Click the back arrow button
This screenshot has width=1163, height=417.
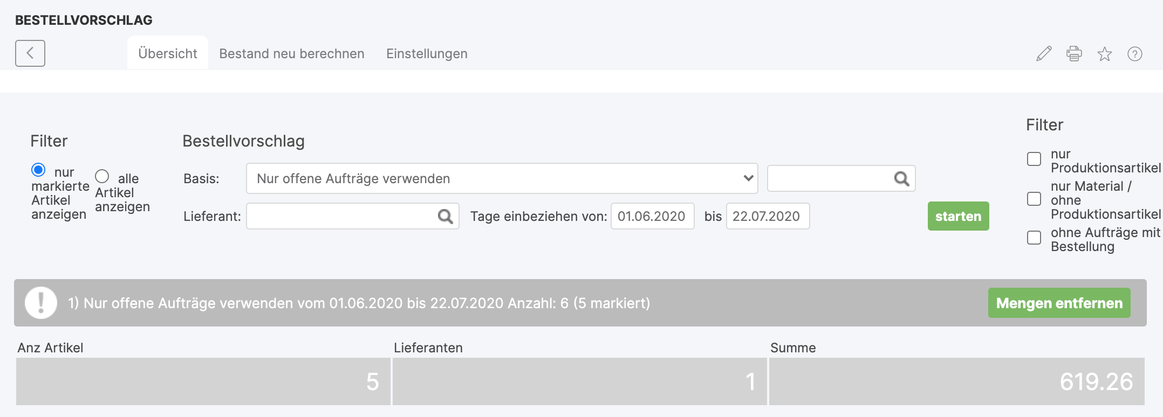(x=30, y=53)
